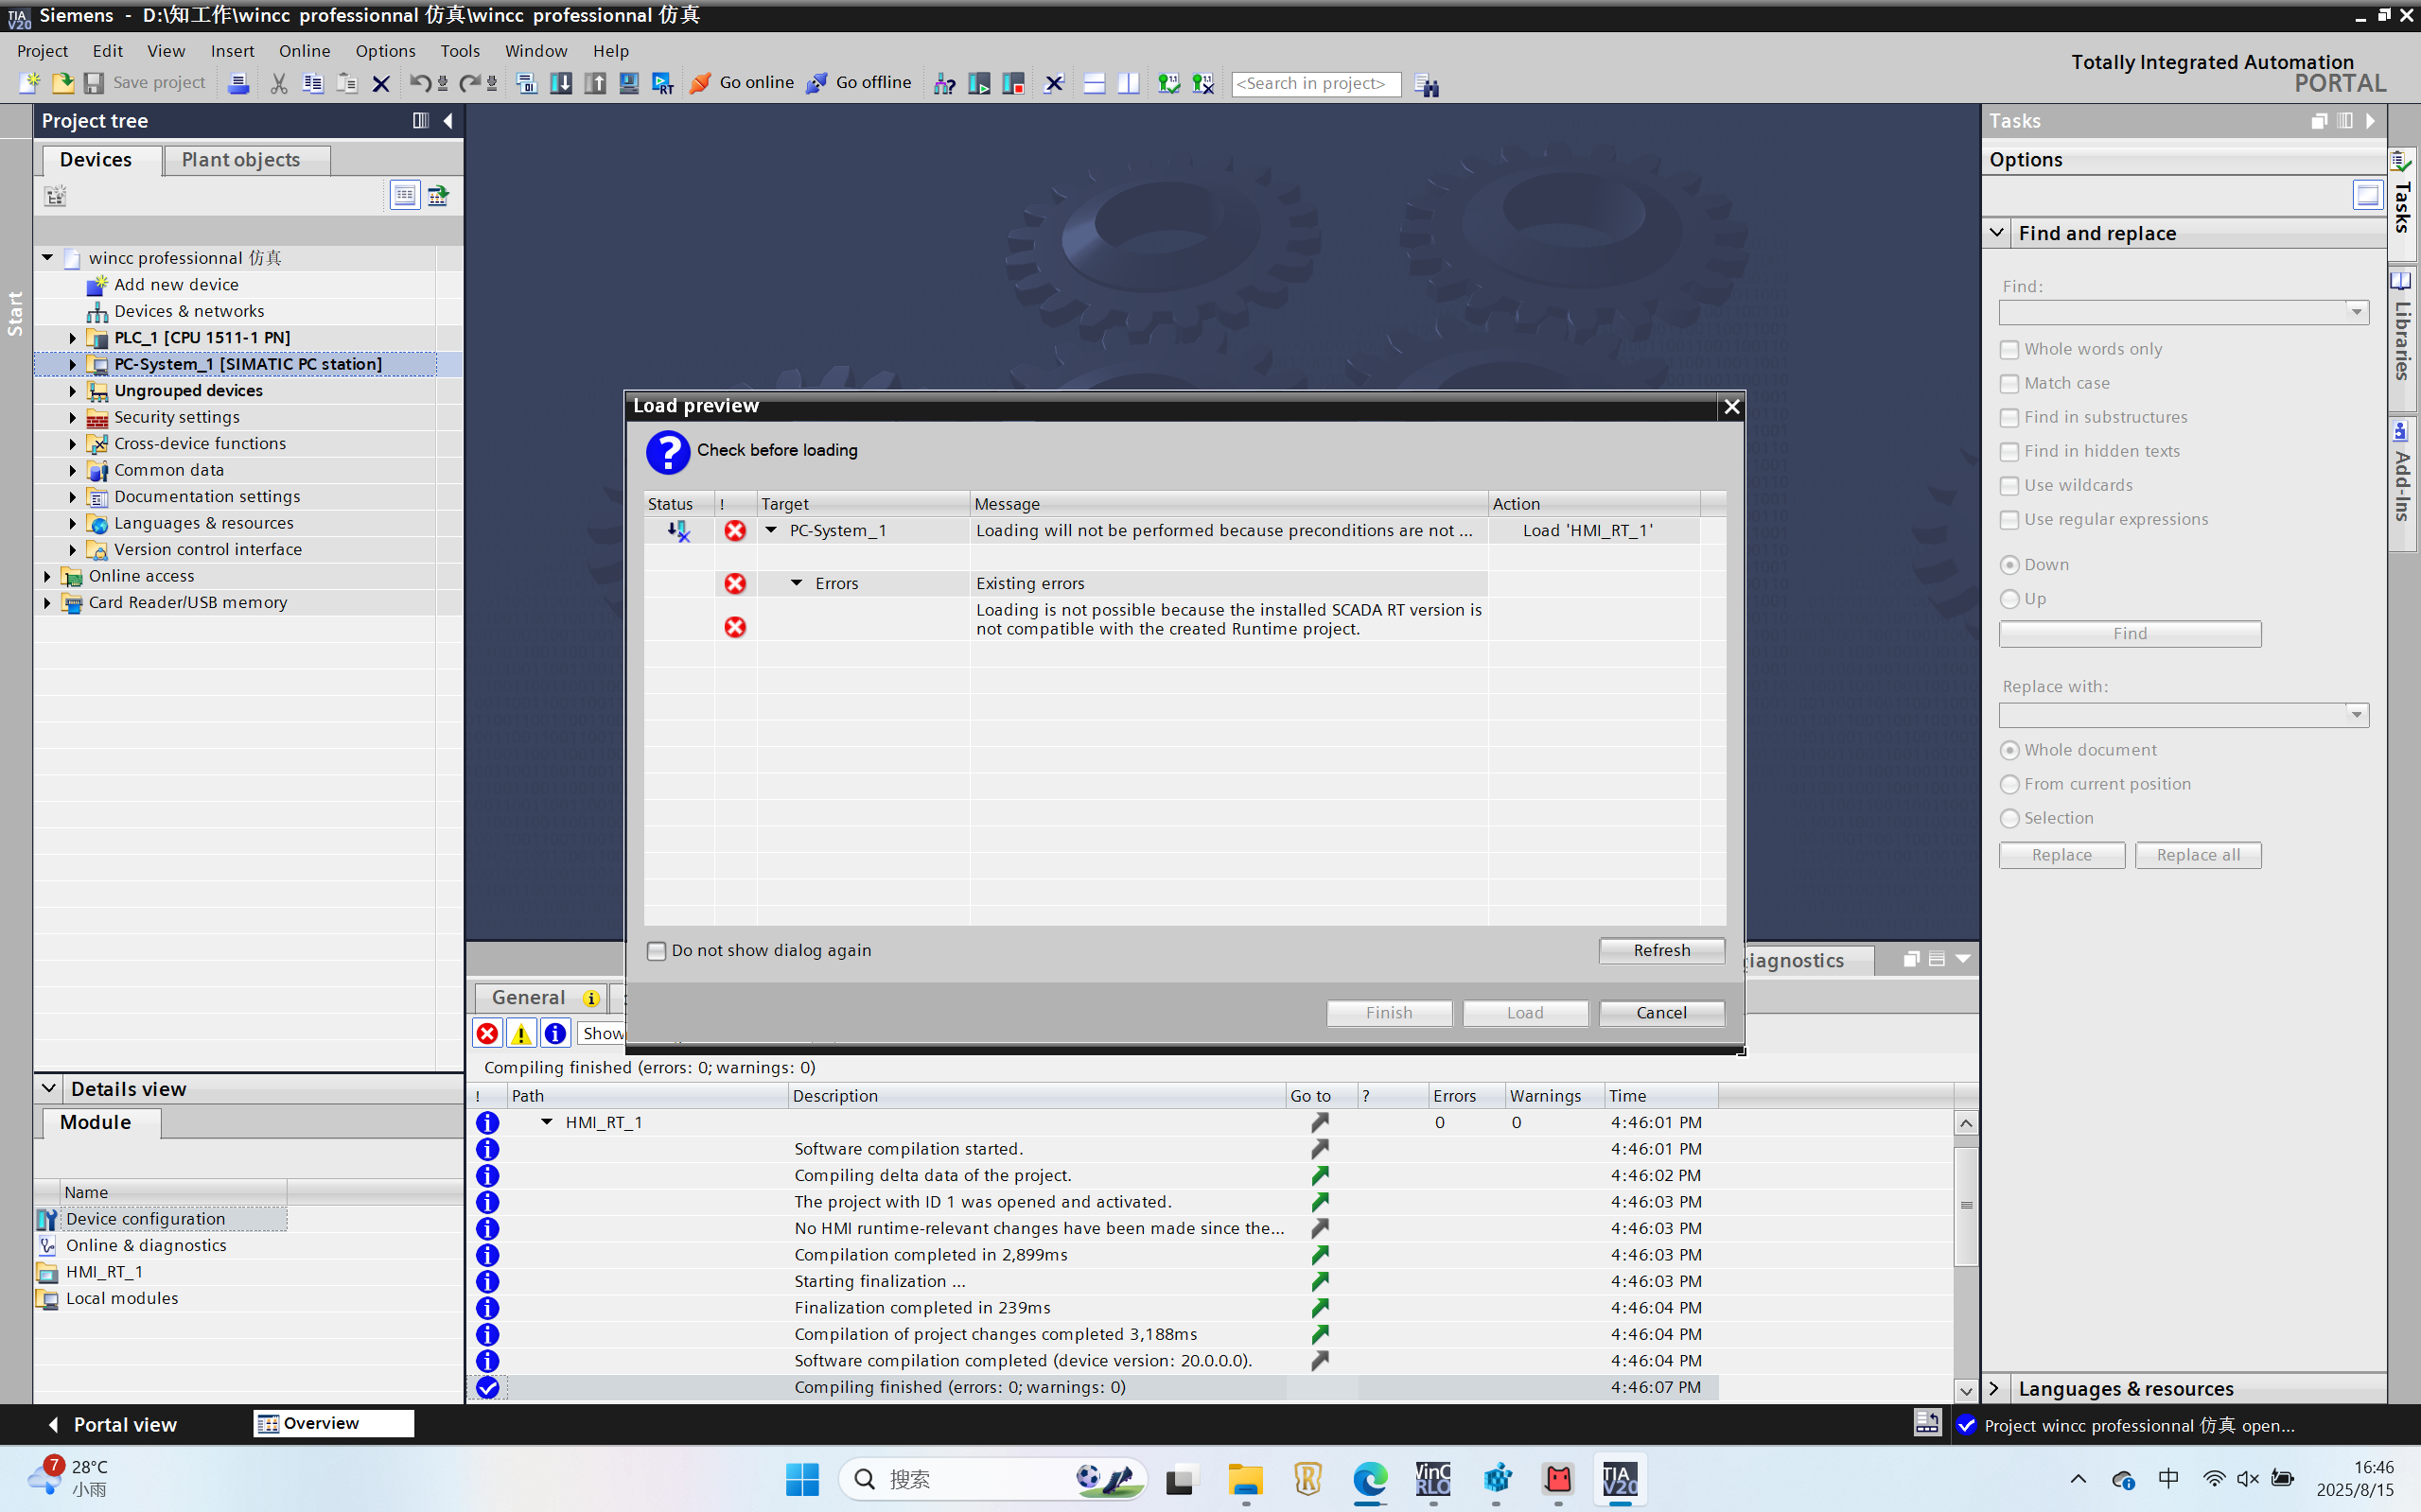The height and width of the screenshot is (1512, 2421).
Task: Open the Find text dropdown
Action: pos(2356,313)
